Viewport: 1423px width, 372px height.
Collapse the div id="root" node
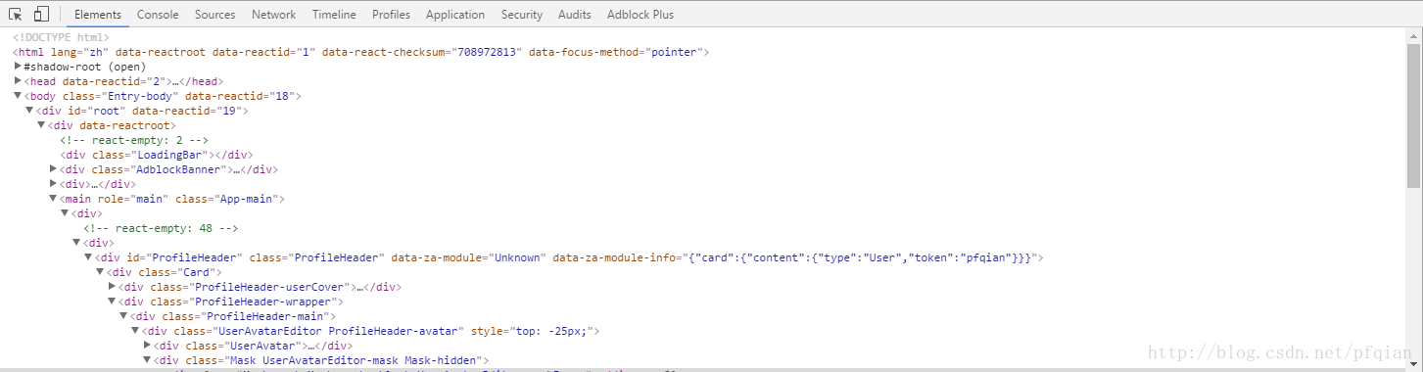pos(29,111)
